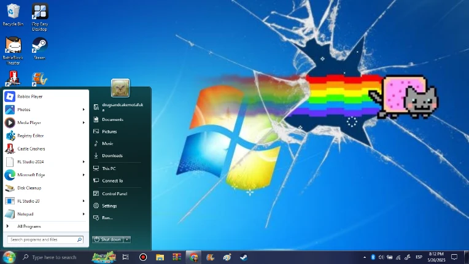Open Steam from the taskbar
Viewport: 469px width, 264px height.
coord(244,257)
